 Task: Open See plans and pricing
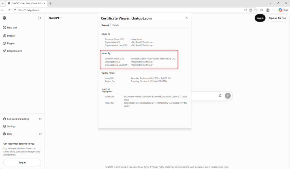pyautogui.click(x=16, y=119)
